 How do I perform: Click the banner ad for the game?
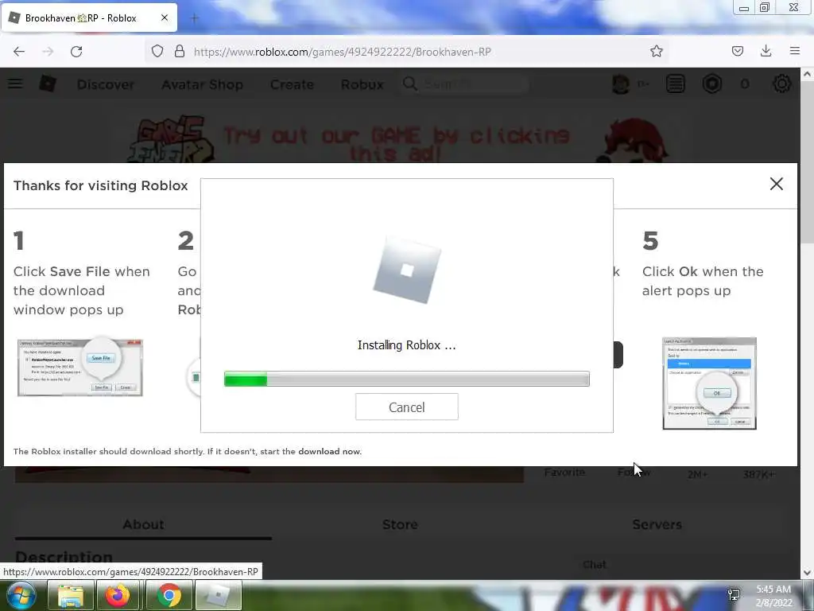399,138
